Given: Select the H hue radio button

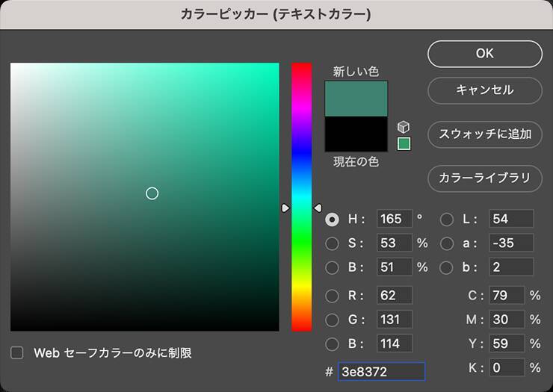Looking at the screenshot, I should pyautogui.click(x=333, y=220).
